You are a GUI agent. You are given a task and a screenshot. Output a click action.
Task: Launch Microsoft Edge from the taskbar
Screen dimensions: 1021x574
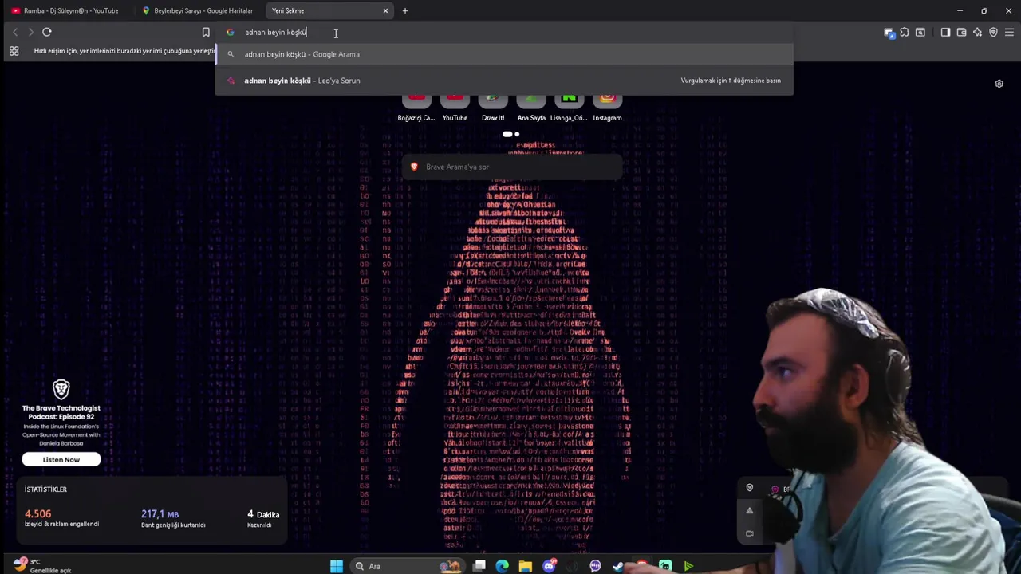click(502, 566)
